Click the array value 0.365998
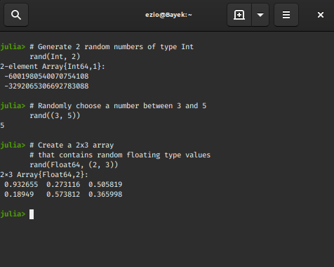The image size is (334, 267). click(x=105, y=194)
